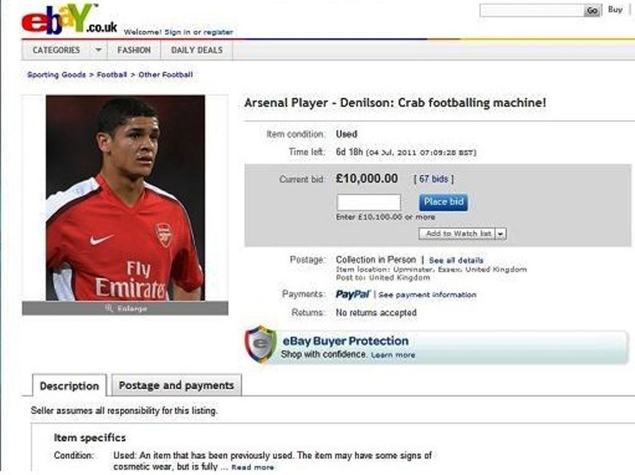Click into the bid amount field
The width and height of the screenshot is (635, 475).
point(369,203)
